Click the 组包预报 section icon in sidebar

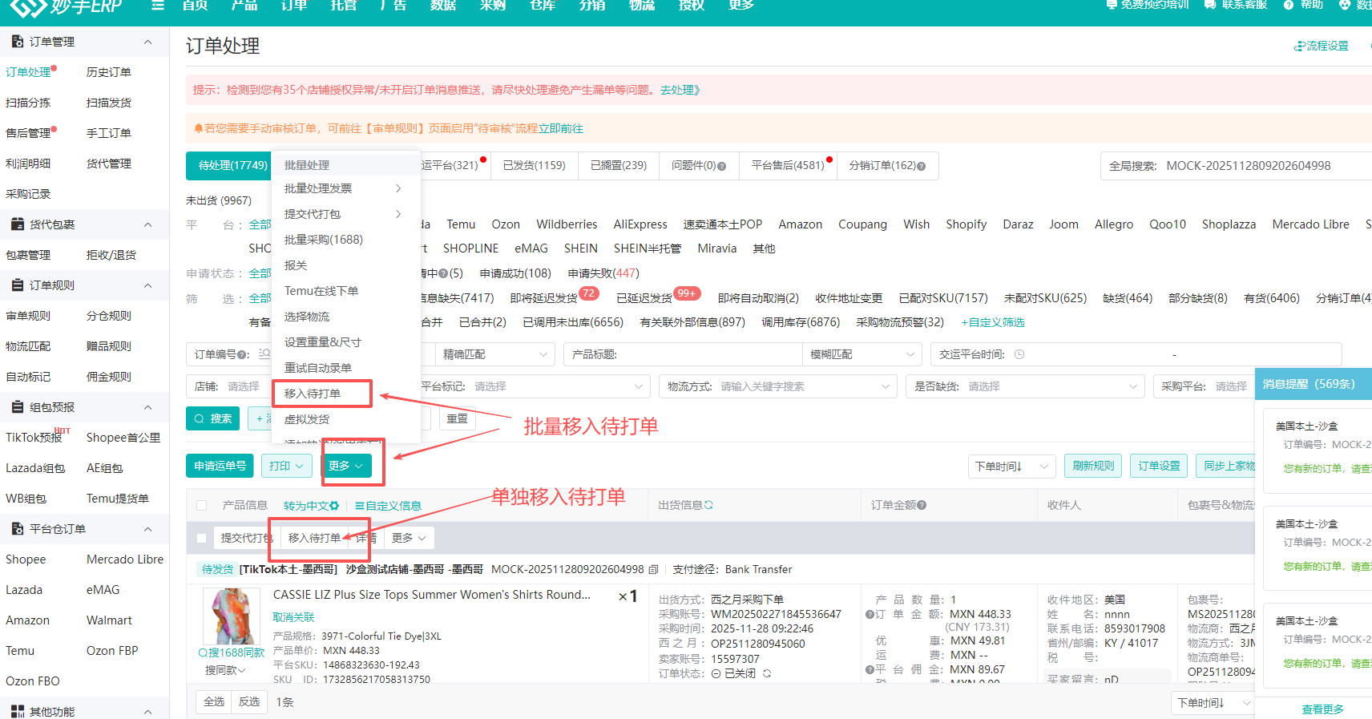pyautogui.click(x=17, y=407)
